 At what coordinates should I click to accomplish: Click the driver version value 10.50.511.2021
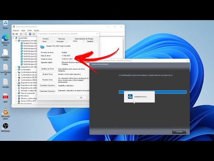tap(67, 59)
